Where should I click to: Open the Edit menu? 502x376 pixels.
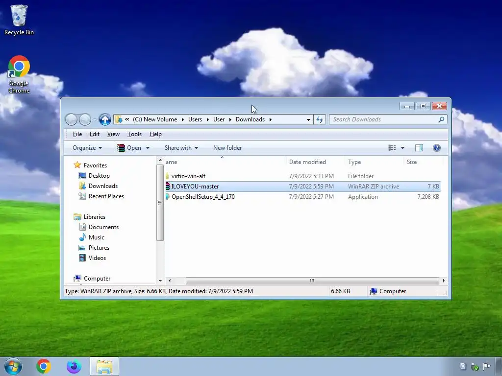(95, 134)
